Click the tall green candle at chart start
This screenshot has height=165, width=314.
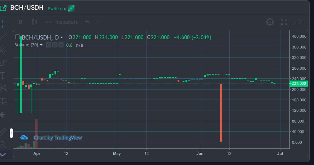pyautogui.click(x=21, y=74)
